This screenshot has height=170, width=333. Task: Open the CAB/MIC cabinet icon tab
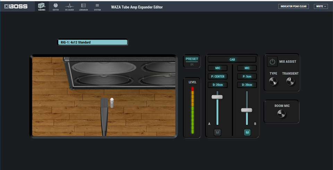(42, 7)
